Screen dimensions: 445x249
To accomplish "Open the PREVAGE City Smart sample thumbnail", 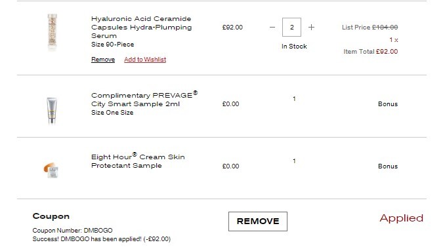I will tap(52, 111).
